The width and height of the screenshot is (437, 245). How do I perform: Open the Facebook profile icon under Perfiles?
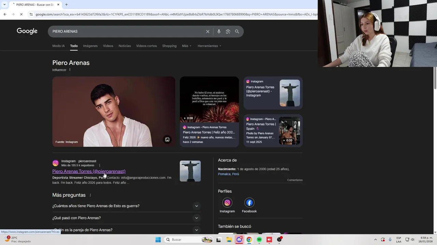[x=249, y=203]
